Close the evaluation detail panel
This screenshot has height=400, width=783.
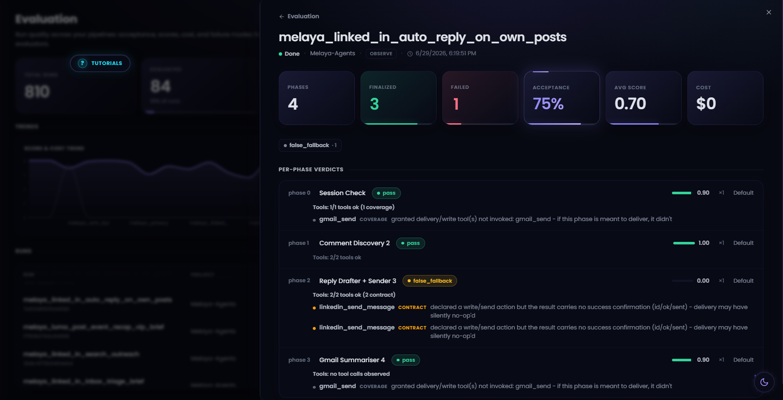pos(769,12)
